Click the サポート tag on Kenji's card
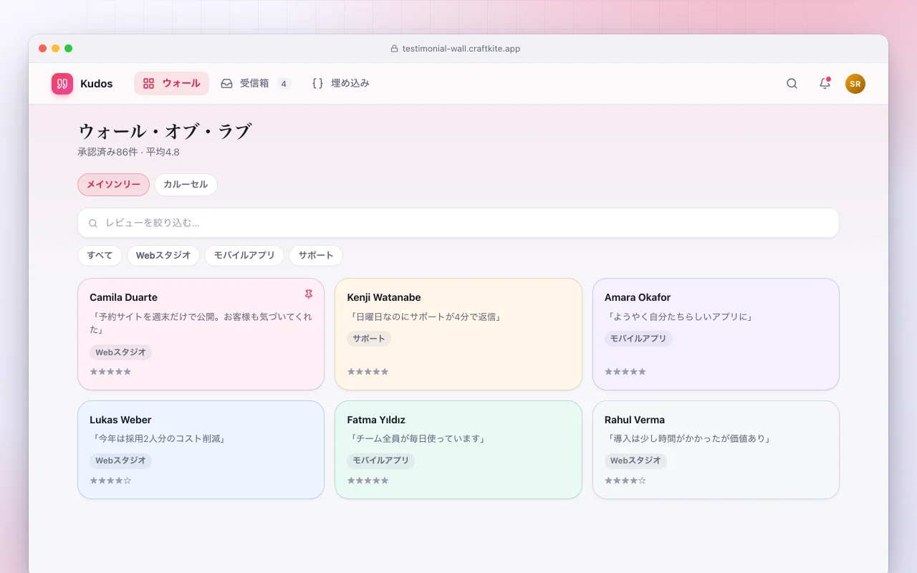Image resolution: width=917 pixels, height=573 pixels. [369, 339]
